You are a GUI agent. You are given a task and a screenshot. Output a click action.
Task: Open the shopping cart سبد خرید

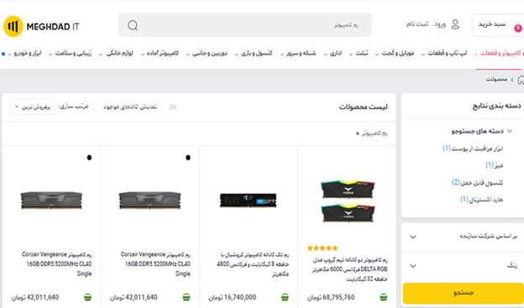[498, 25]
